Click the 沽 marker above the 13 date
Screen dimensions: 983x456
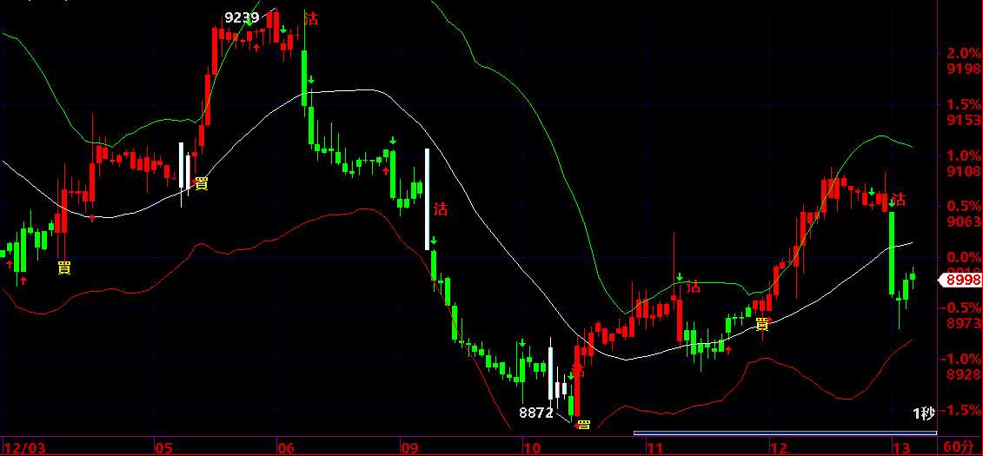tap(899, 200)
